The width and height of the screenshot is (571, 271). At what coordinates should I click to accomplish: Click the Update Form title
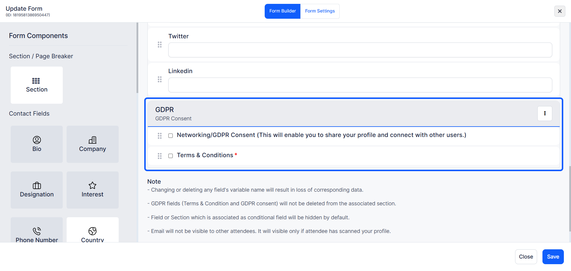point(24,9)
